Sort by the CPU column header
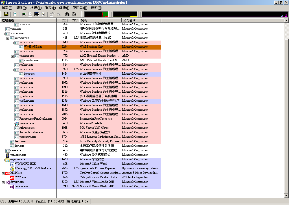 pyautogui.click(x=74, y=20)
